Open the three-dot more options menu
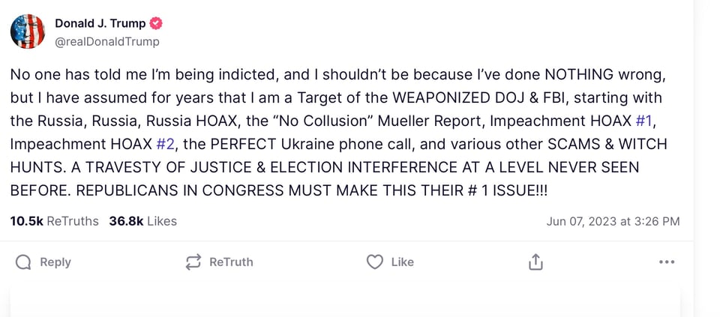Image resolution: width=720 pixels, height=317 pixels. pyautogui.click(x=666, y=262)
